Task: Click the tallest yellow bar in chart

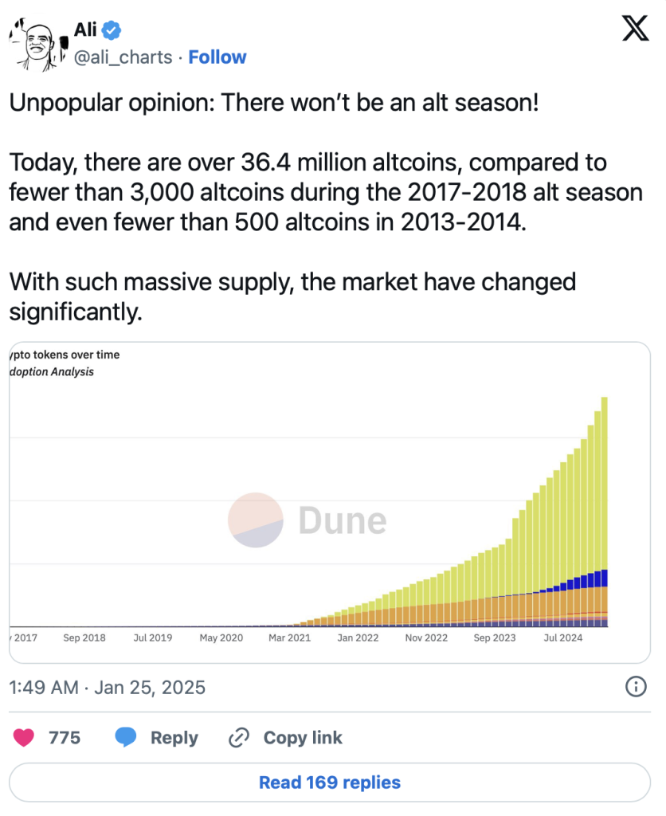Action: [x=605, y=478]
